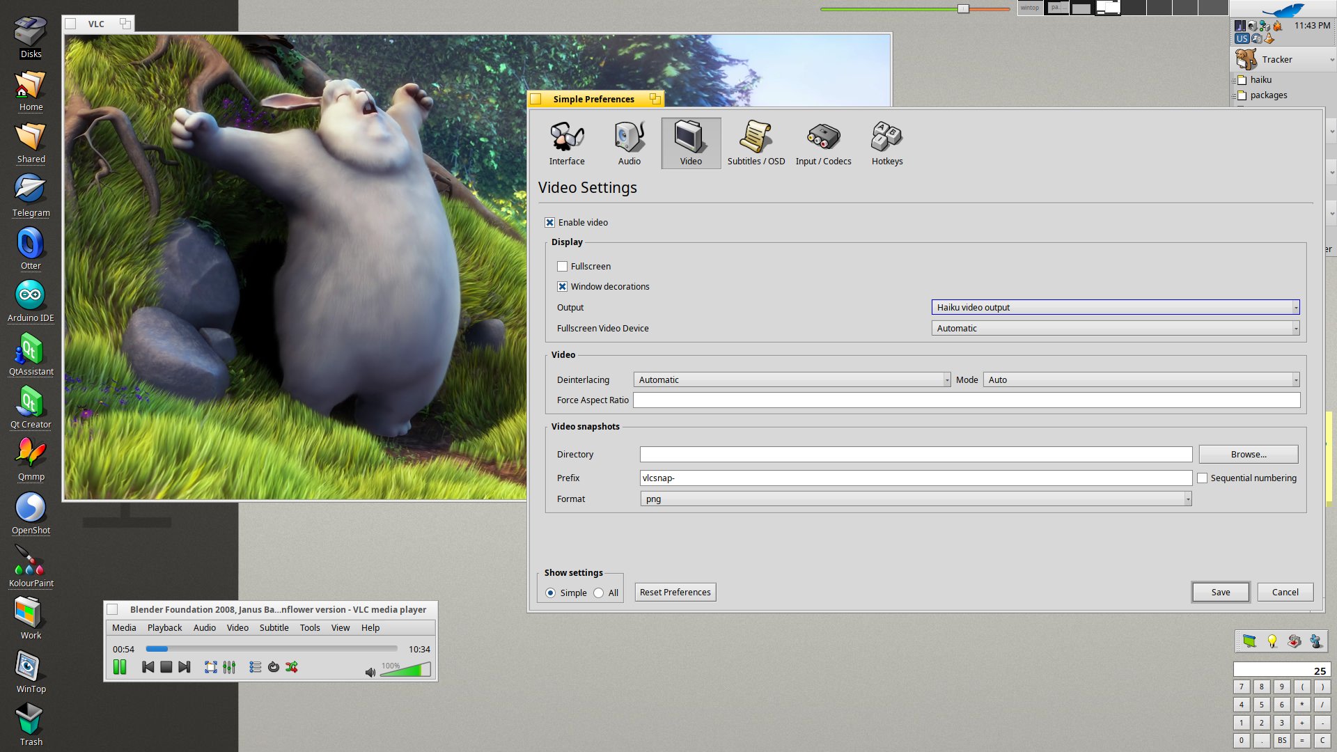Click the Prefix field containing vlcsnap-
Screen dimensions: 1337x752
coord(916,478)
